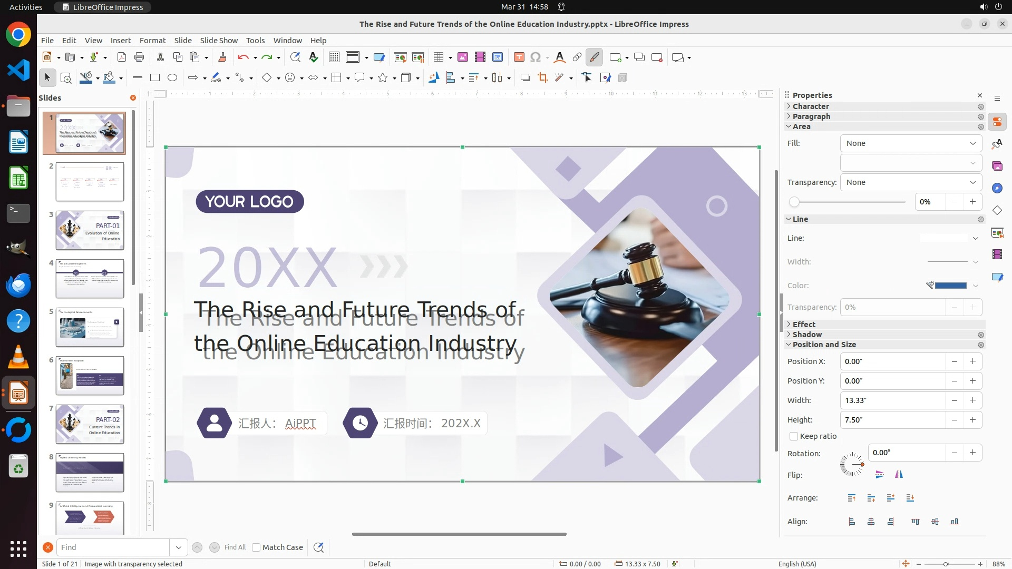Click the Insert Text Box icon

click(x=519, y=57)
